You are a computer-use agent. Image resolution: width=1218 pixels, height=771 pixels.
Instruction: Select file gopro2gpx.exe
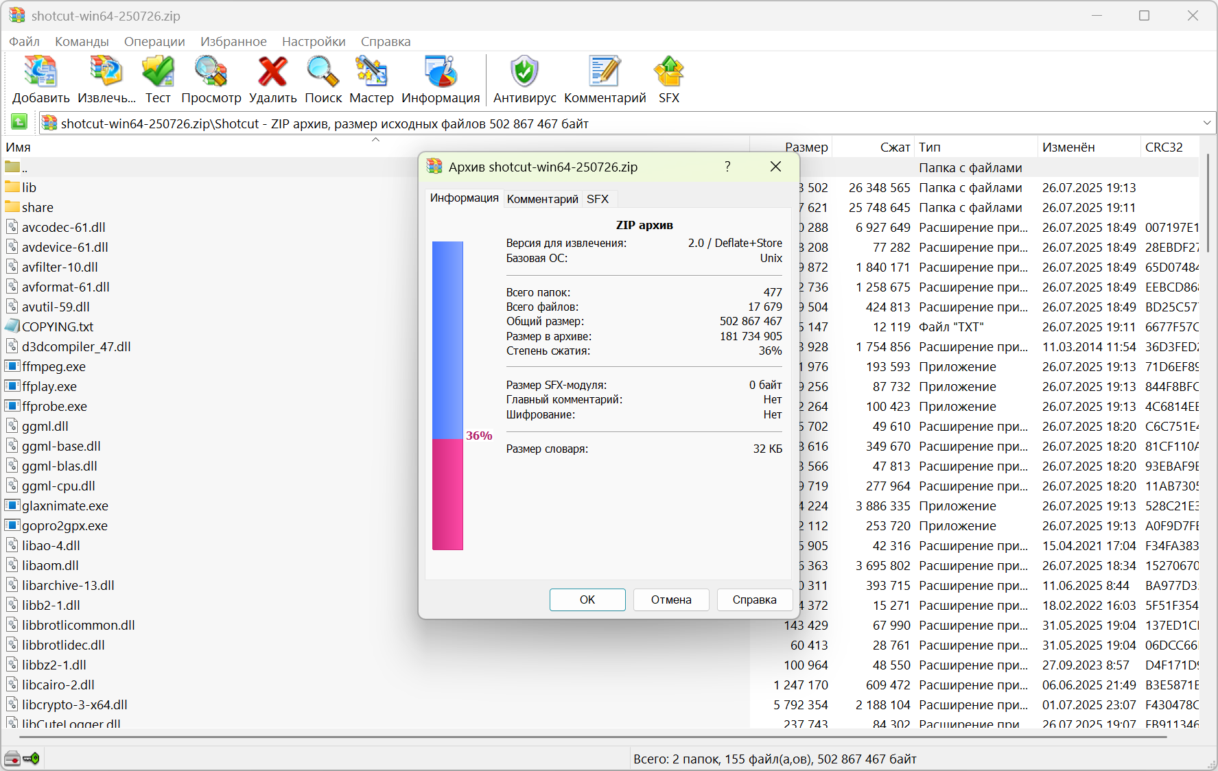tap(65, 525)
